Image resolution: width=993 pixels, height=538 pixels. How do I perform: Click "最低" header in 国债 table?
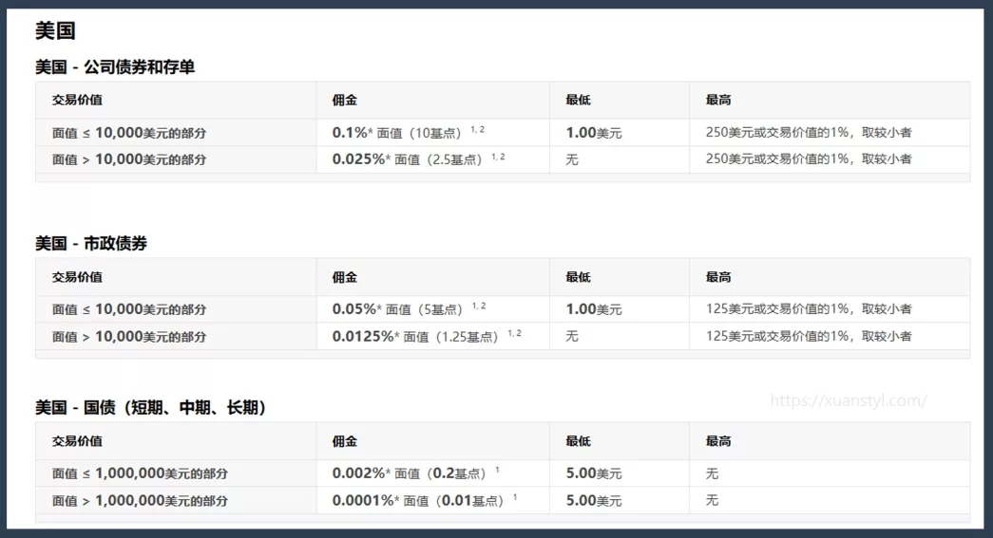[x=578, y=441]
